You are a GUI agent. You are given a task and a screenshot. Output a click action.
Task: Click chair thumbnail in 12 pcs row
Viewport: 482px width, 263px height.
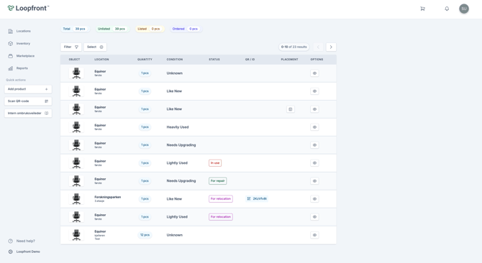click(76, 235)
